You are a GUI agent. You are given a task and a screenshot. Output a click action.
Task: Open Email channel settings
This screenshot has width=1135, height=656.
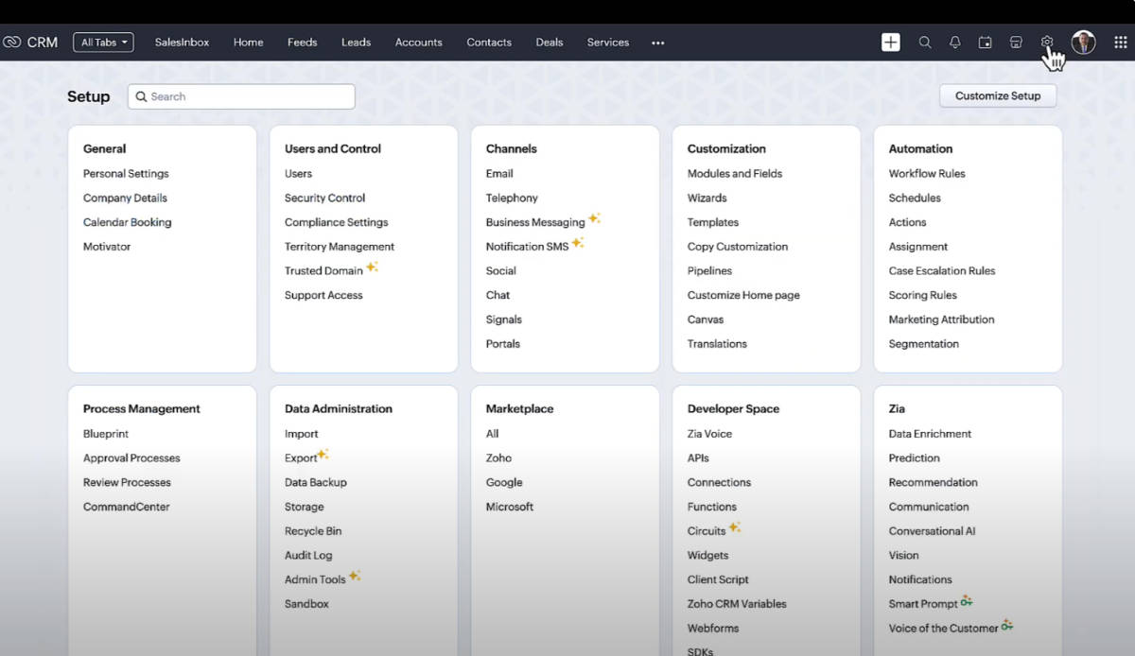[498, 173]
